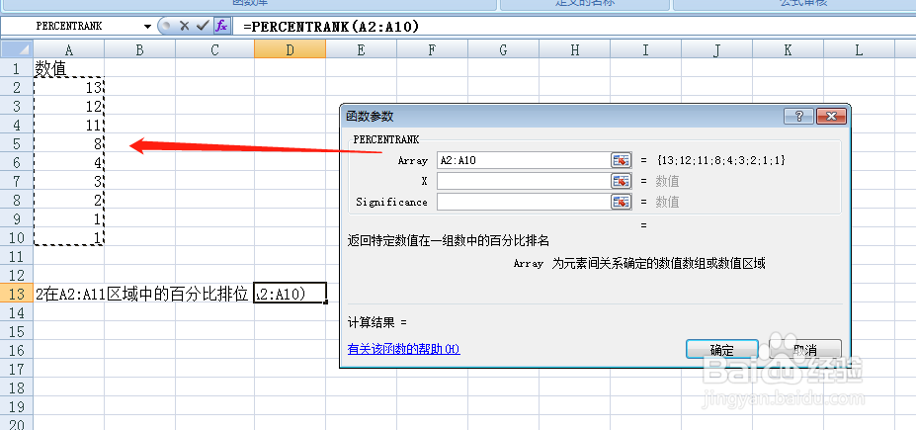The height and width of the screenshot is (430, 916).
Task: Click cell A5 with value 8
Action: pos(69,143)
